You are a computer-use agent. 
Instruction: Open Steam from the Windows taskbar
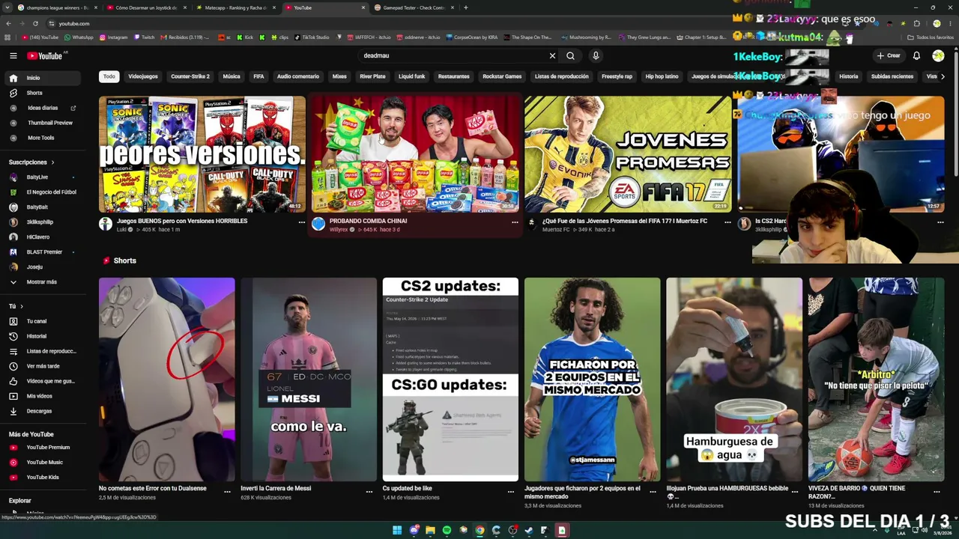pos(529,530)
